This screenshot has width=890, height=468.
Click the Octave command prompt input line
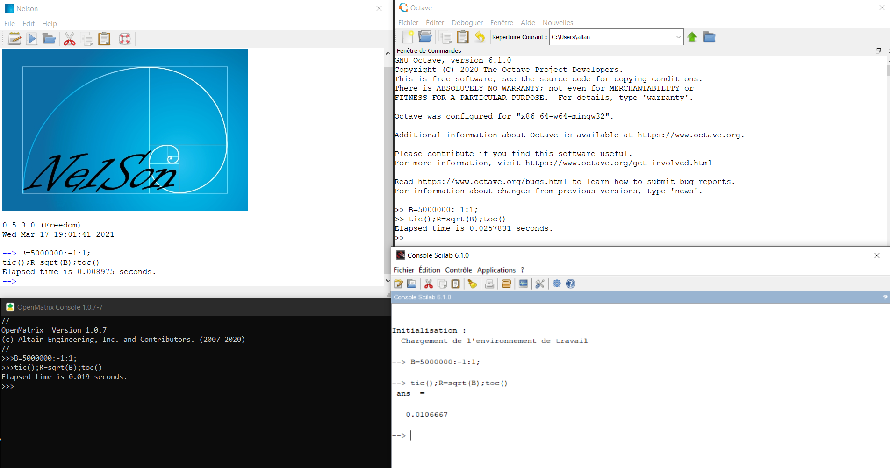640,238
